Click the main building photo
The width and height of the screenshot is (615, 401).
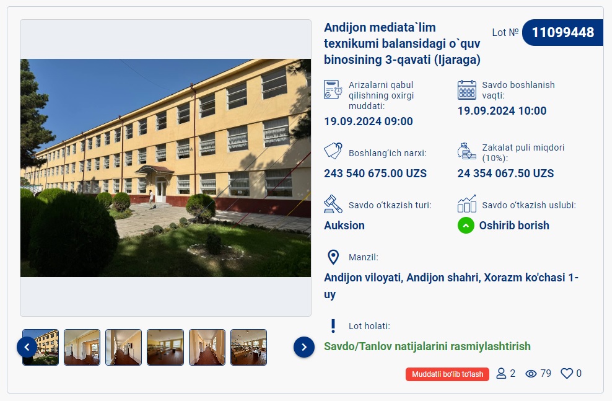[165, 168]
